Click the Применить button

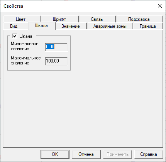117,154
